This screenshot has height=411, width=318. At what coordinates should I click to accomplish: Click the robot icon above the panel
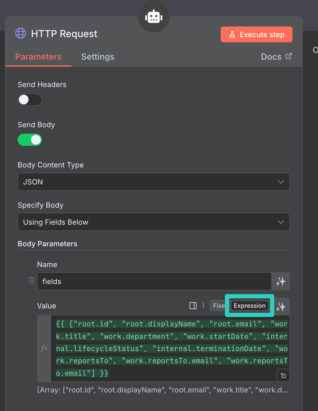[x=154, y=16]
